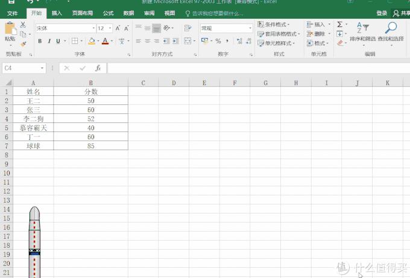Open 排序和筛选 sort and filter
Screen dimensions: 410x278
point(363,33)
